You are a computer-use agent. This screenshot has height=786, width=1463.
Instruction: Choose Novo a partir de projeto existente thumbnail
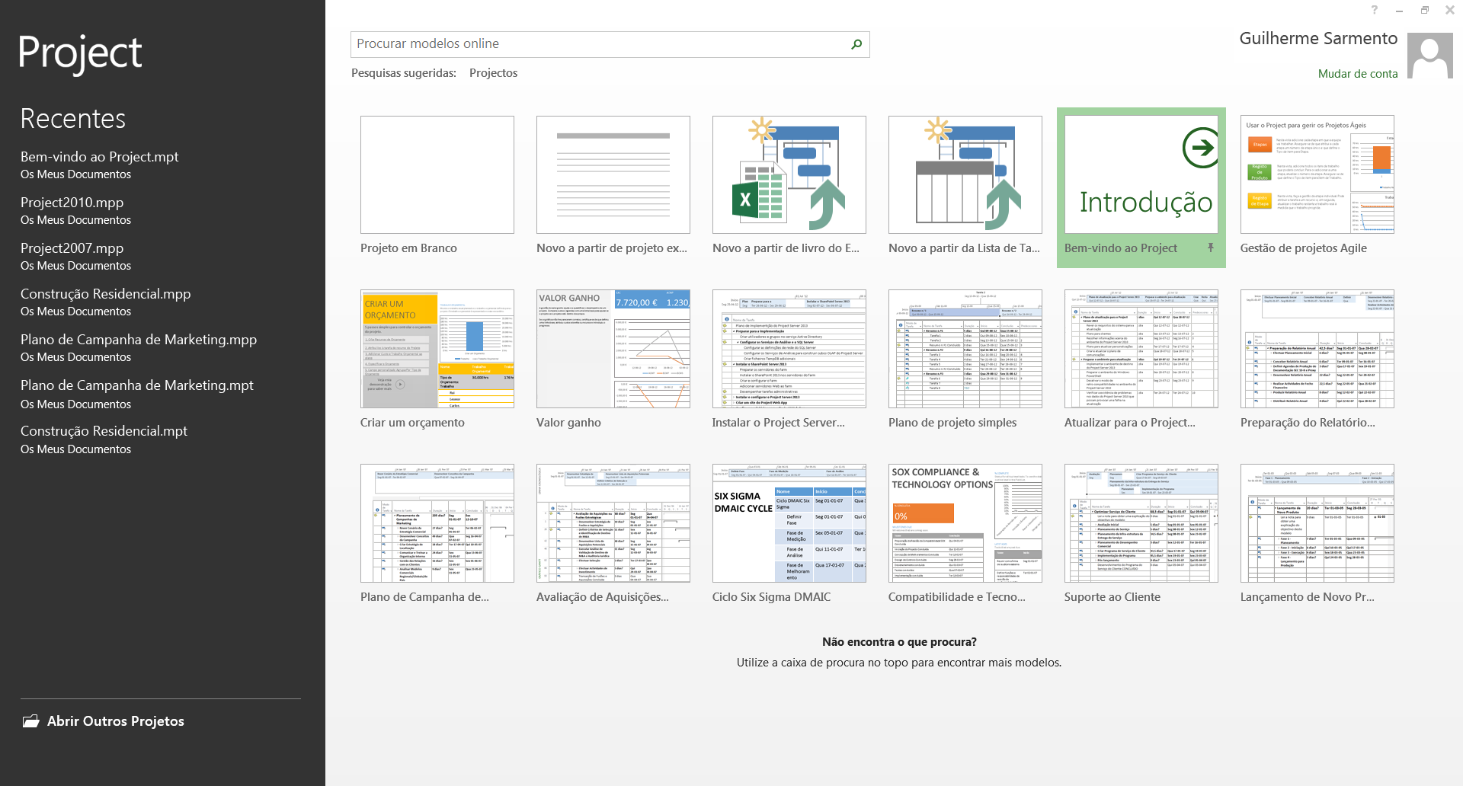point(613,174)
